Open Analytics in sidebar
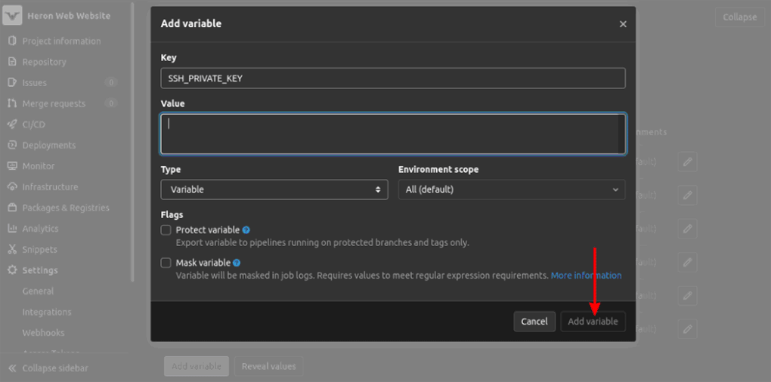771x382 pixels. [x=40, y=228]
